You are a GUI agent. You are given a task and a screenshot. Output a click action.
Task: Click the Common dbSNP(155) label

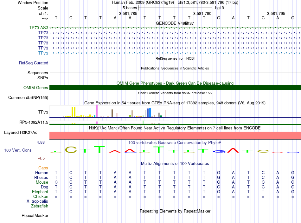point(28,97)
